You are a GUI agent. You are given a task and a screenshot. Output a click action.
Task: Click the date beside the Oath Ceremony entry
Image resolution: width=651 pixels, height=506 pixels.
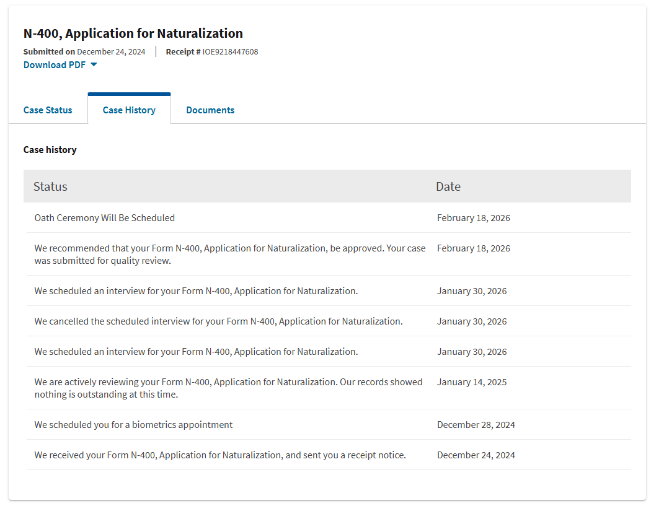(473, 218)
